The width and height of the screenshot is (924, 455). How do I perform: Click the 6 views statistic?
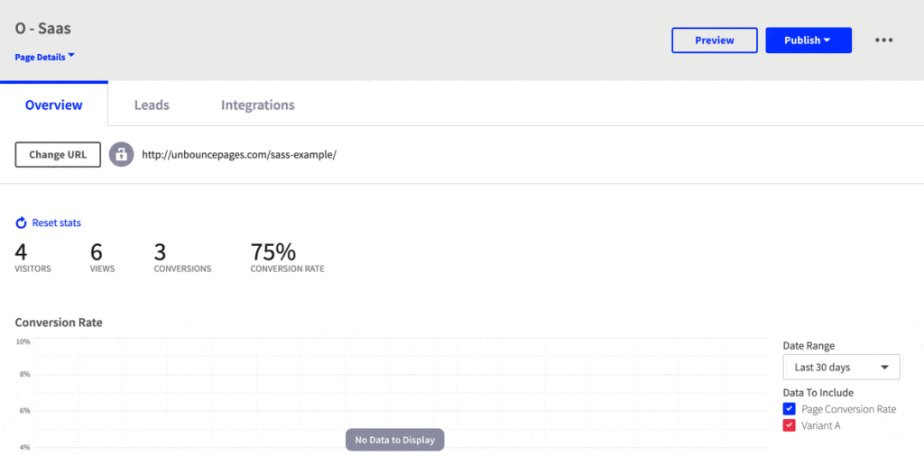point(102,258)
